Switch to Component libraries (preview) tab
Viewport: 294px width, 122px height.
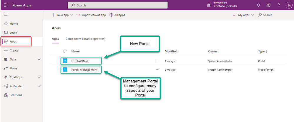coord(85,39)
